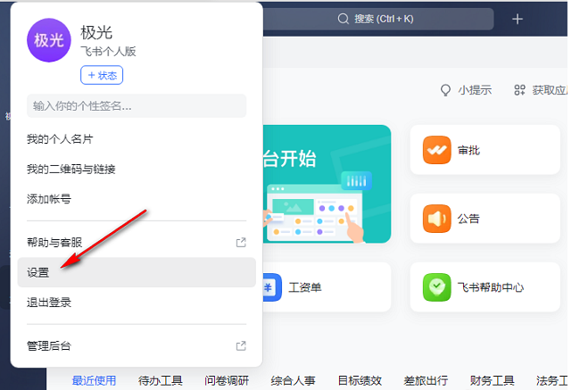Select 我的二维码与链接 menu entry
This screenshot has width=580, height=390.
[x=70, y=169]
